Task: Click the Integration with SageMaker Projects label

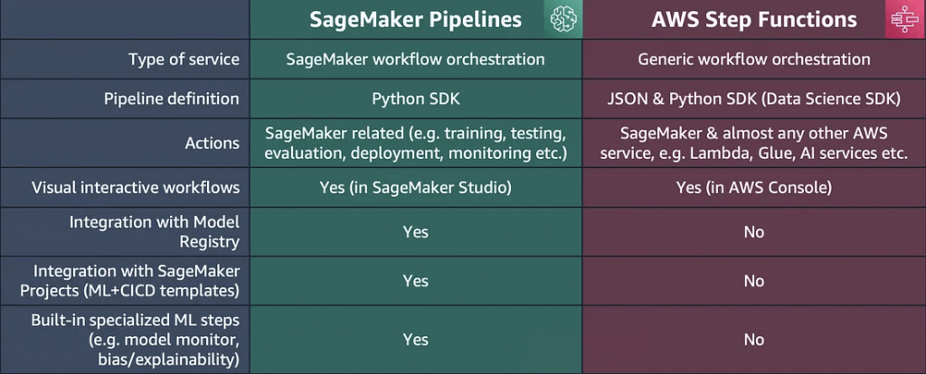Action: click(130, 281)
